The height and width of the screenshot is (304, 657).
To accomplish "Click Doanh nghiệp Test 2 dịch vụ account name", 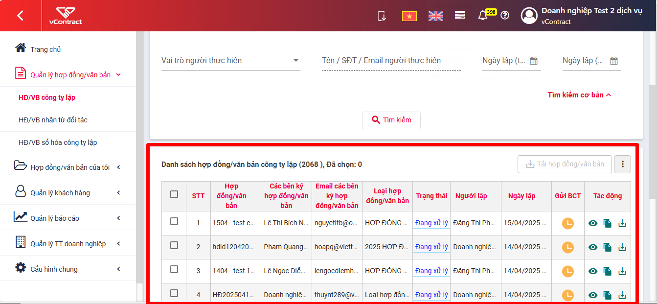I will (592, 11).
